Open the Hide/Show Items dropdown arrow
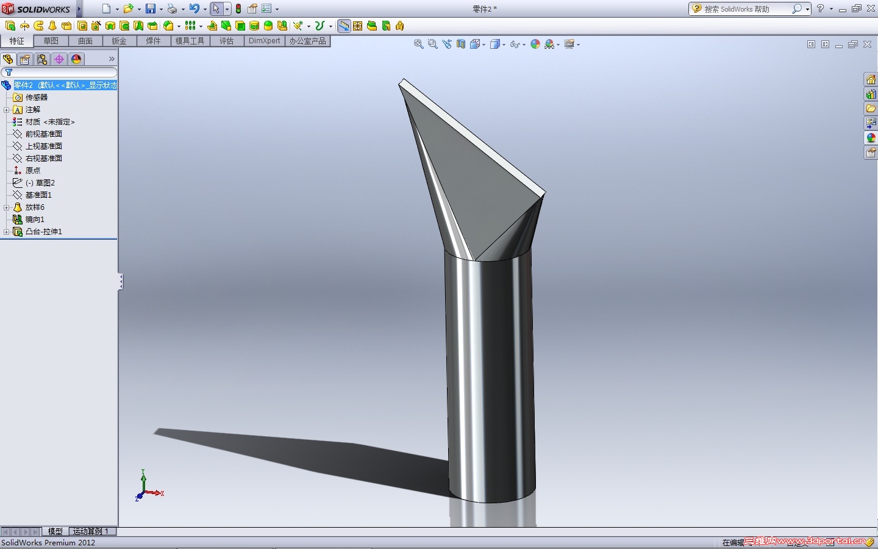 (524, 45)
